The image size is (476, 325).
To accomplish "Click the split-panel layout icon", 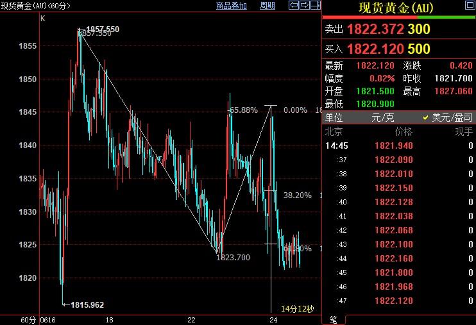I will tap(314, 6).
